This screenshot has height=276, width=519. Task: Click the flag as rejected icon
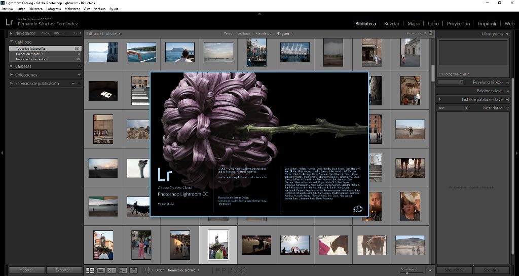coord(224,270)
